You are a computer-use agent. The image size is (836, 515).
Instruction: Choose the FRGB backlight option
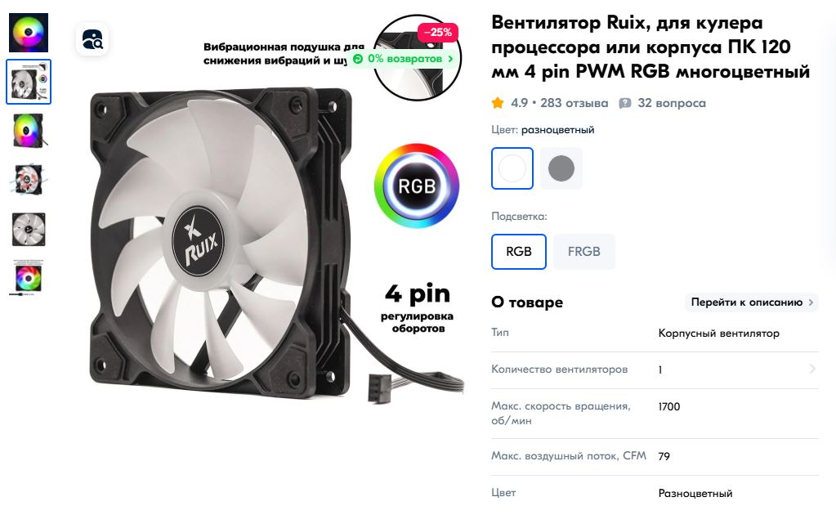coord(583,252)
